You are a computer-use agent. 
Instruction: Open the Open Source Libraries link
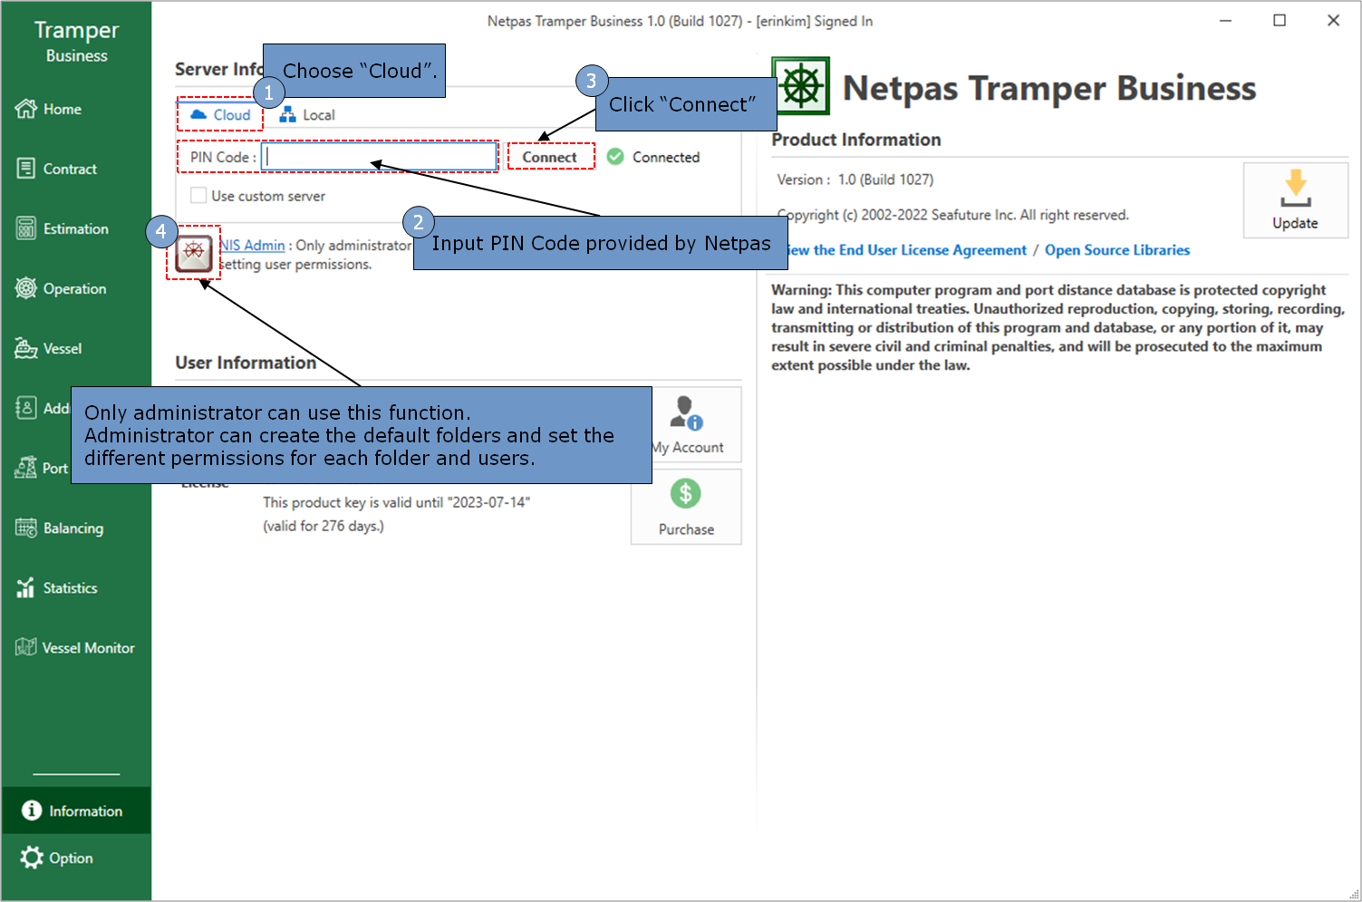click(x=1117, y=249)
